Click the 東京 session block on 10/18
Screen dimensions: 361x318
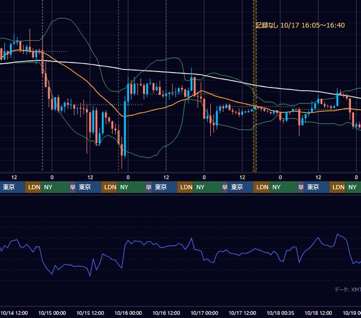317,187
